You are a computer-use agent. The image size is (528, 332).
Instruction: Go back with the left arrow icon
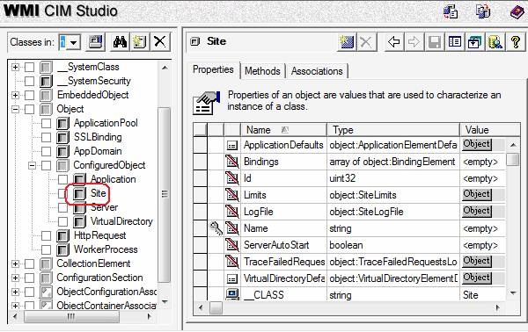(393, 42)
